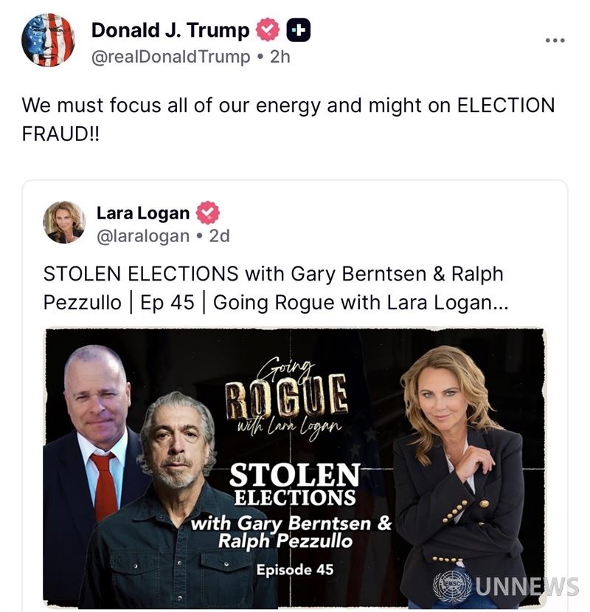Click Donald J. Trump's red verified badge
The width and height of the screenshot is (590, 612).
(x=268, y=30)
